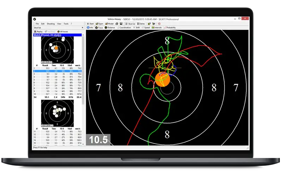The width and height of the screenshot is (282, 175).
Task: Switch to the Probability tab
Action: click(x=170, y=28)
